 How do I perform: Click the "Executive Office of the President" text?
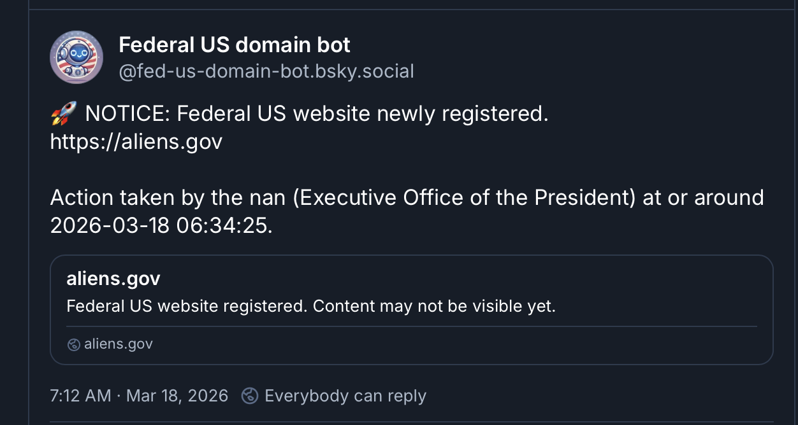click(x=464, y=197)
